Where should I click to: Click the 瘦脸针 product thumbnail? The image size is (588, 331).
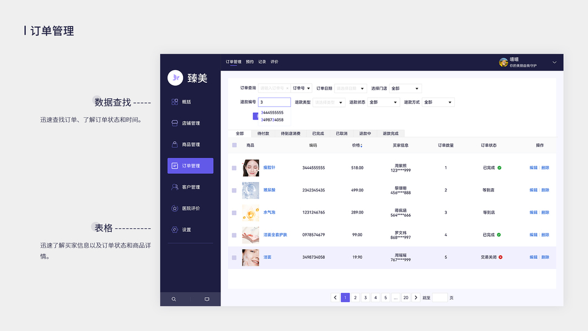[x=251, y=168]
